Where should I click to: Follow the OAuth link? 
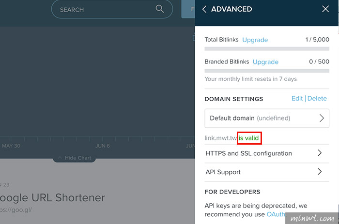(x=276, y=214)
